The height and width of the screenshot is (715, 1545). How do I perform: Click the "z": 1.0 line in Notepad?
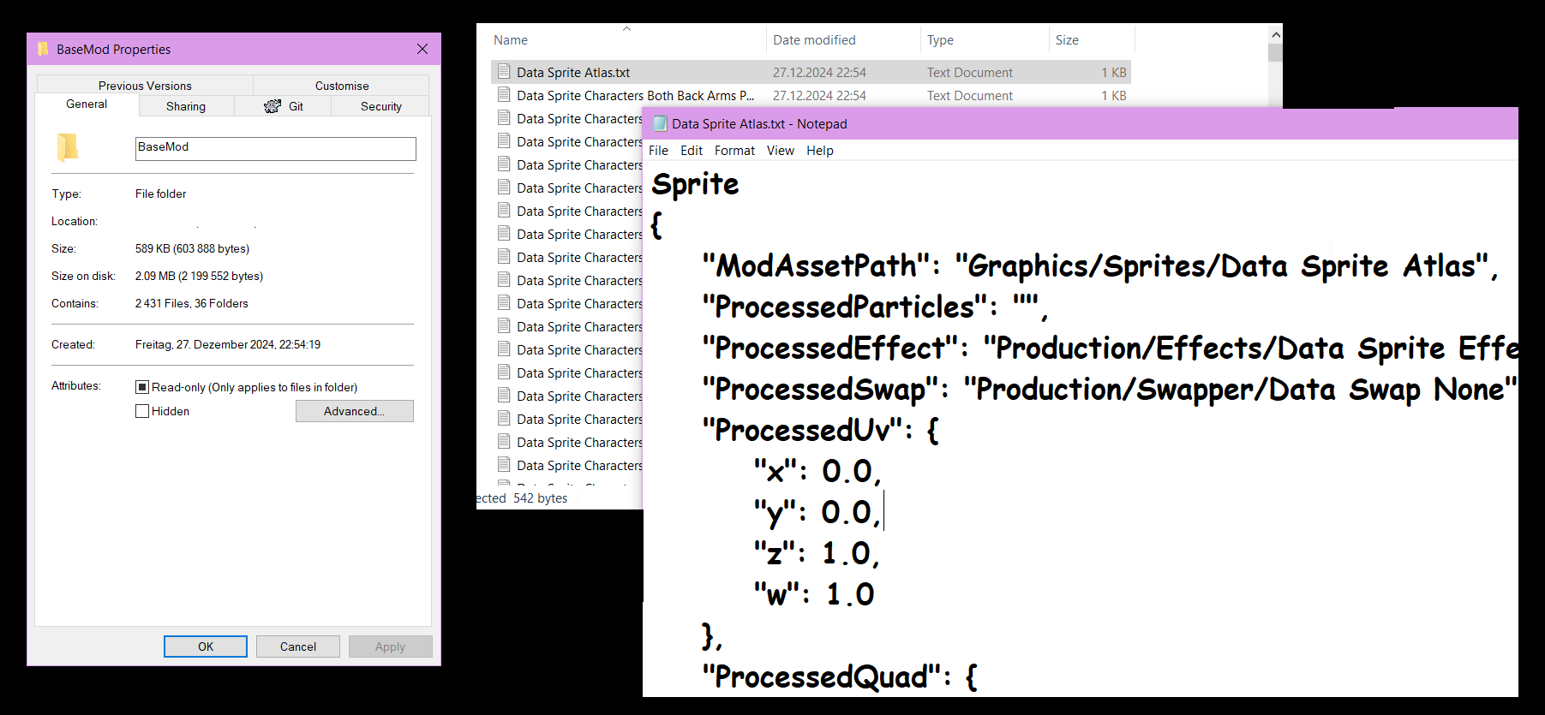pyautogui.click(x=817, y=553)
